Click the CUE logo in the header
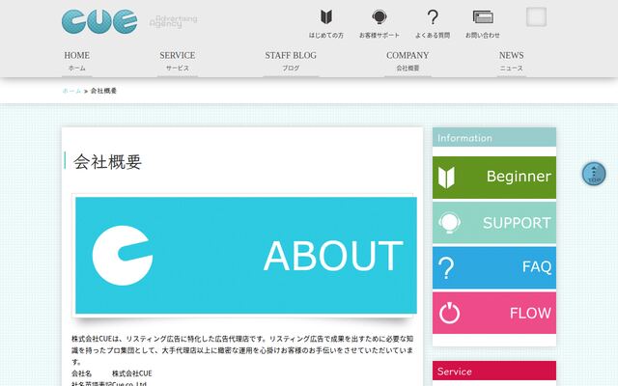This screenshot has width=618, height=386. pos(99,21)
